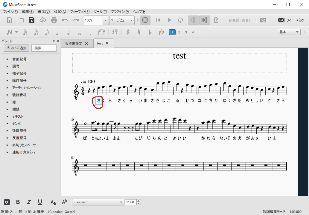Rewind playback to start

pos(158,20)
